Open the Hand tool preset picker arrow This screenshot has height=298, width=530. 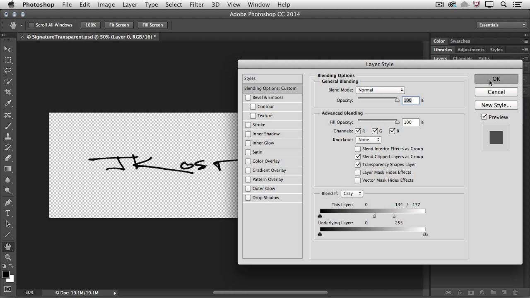click(x=22, y=25)
